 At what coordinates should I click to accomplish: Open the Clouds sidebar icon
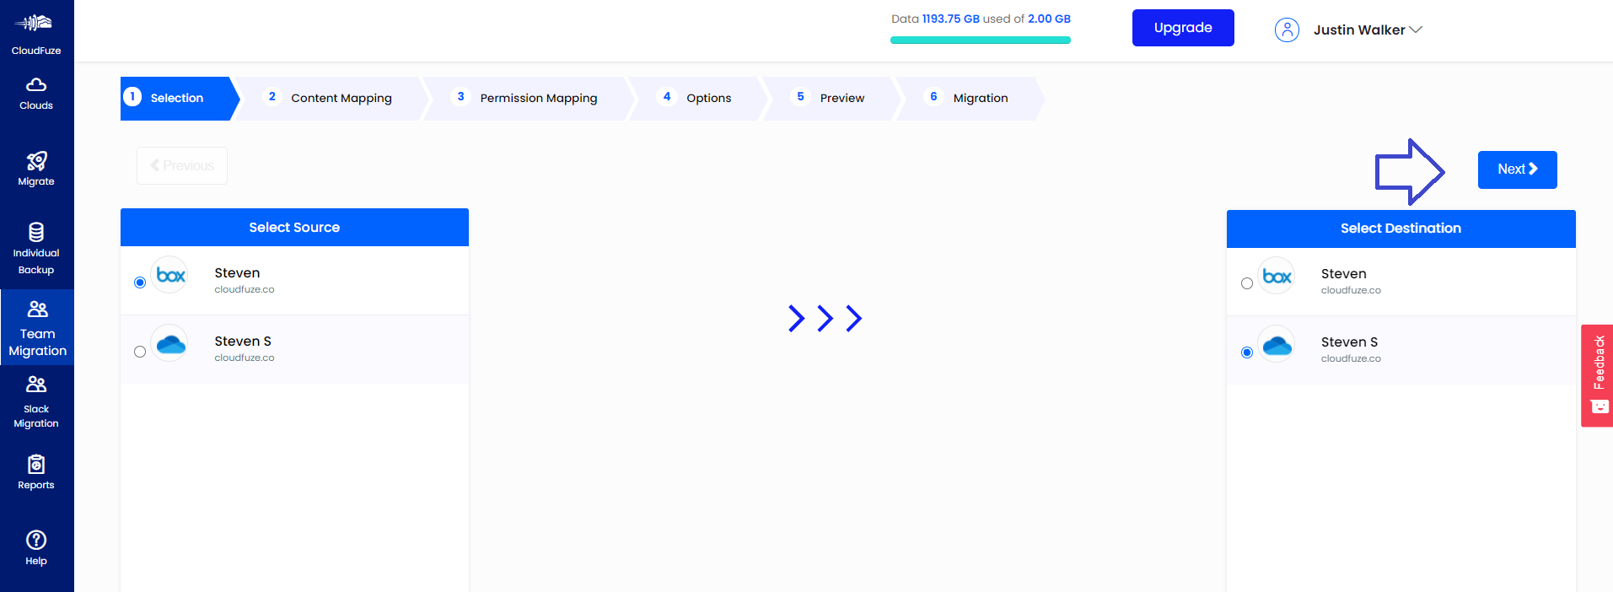(36, 84)
